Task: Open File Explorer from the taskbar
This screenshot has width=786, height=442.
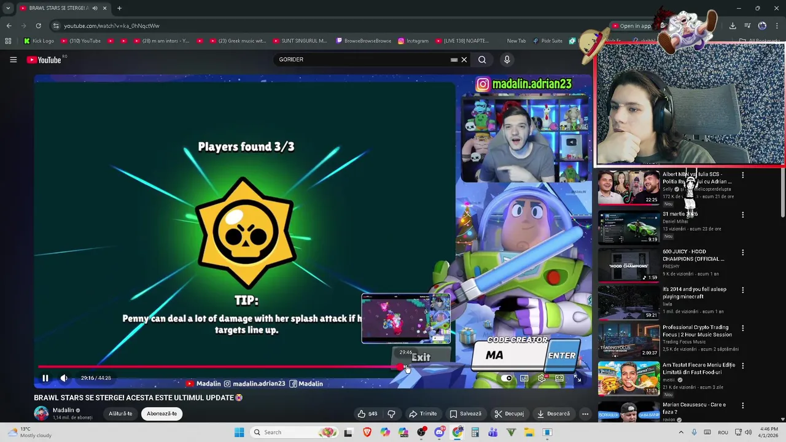Action: click(x=529, y=432)
